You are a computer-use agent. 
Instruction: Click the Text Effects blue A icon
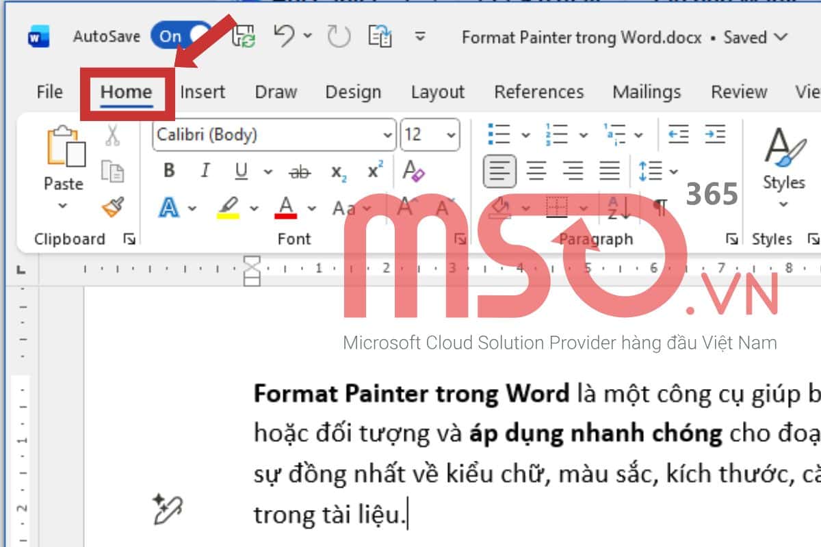(169, 206)
